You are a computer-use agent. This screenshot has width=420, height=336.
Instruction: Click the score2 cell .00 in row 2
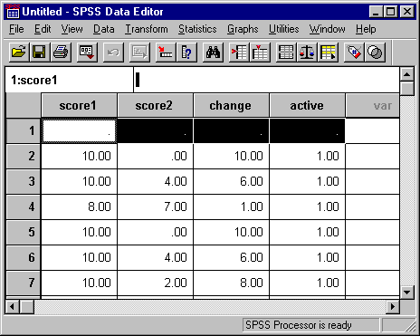tap(155, 156)
